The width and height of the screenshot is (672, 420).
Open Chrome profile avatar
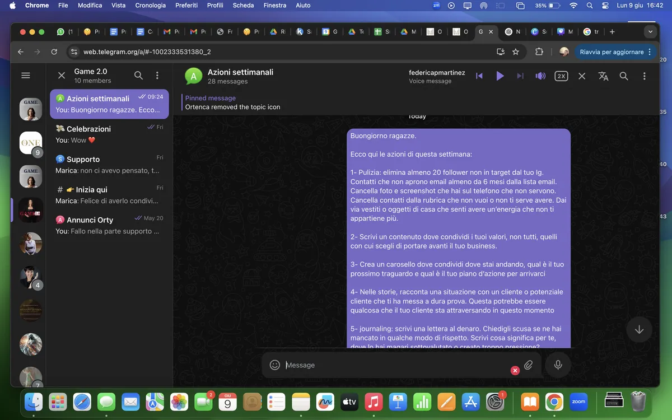[x=564, y=52]
